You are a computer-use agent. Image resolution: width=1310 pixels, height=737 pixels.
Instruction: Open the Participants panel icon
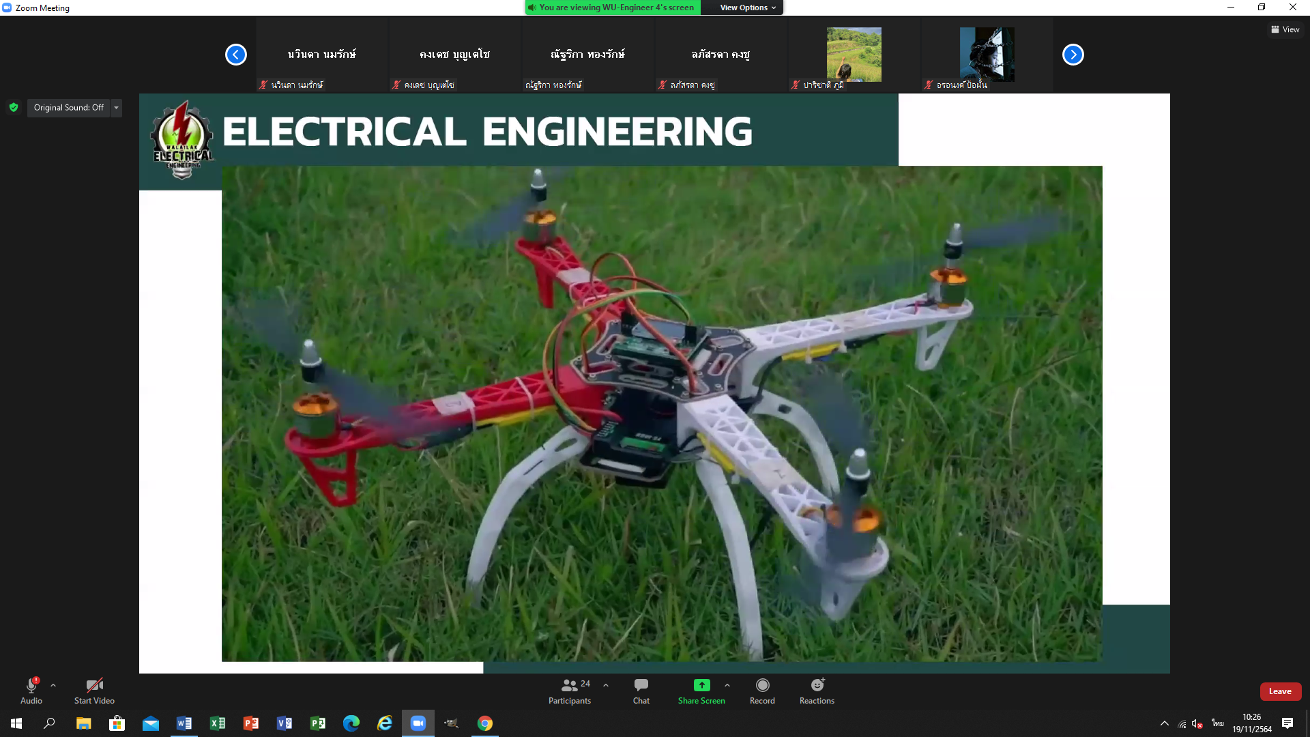(569, 686)
